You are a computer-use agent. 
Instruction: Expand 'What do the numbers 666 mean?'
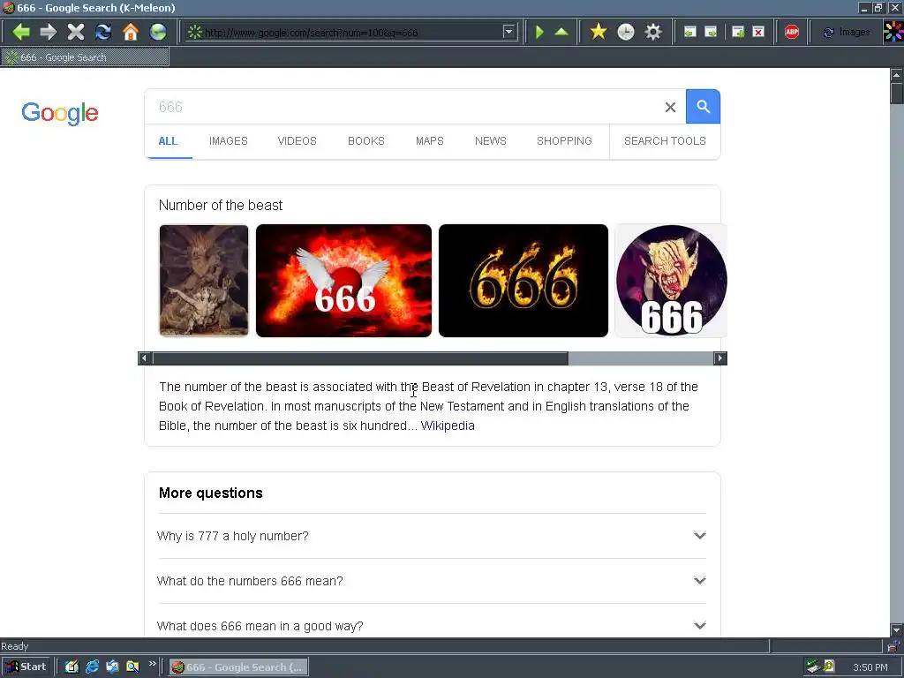tap(432, 581)
